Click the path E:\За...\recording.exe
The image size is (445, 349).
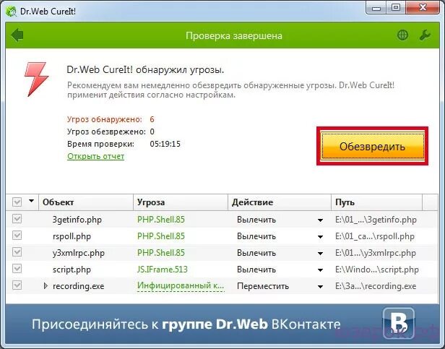click(x=376, y=286)
